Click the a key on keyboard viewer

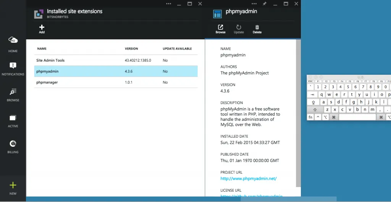coord(324,102)
